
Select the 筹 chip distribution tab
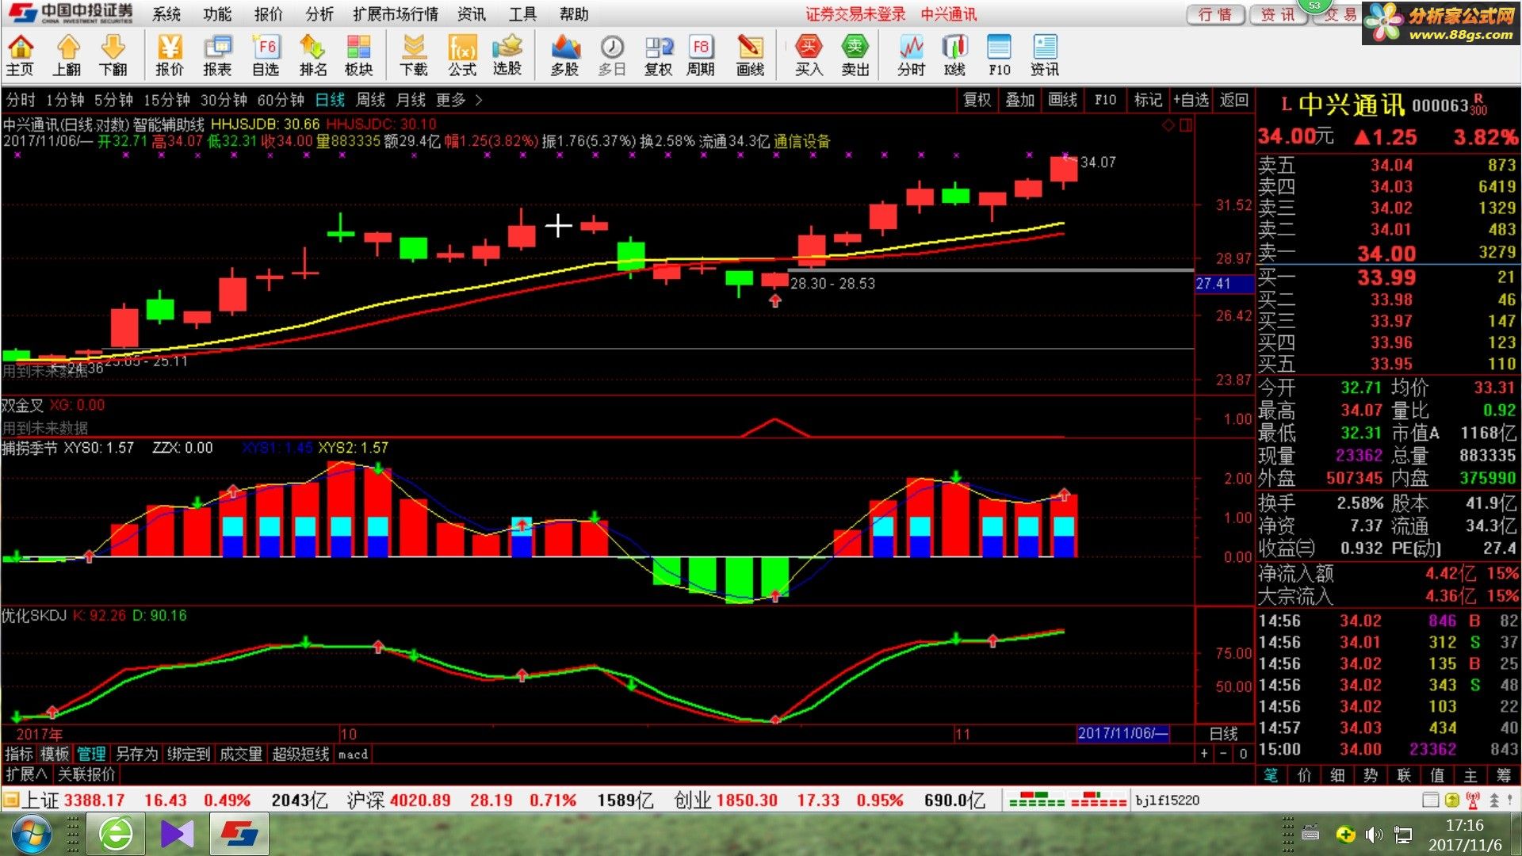pyautogui.click(x=1504, y=774)
